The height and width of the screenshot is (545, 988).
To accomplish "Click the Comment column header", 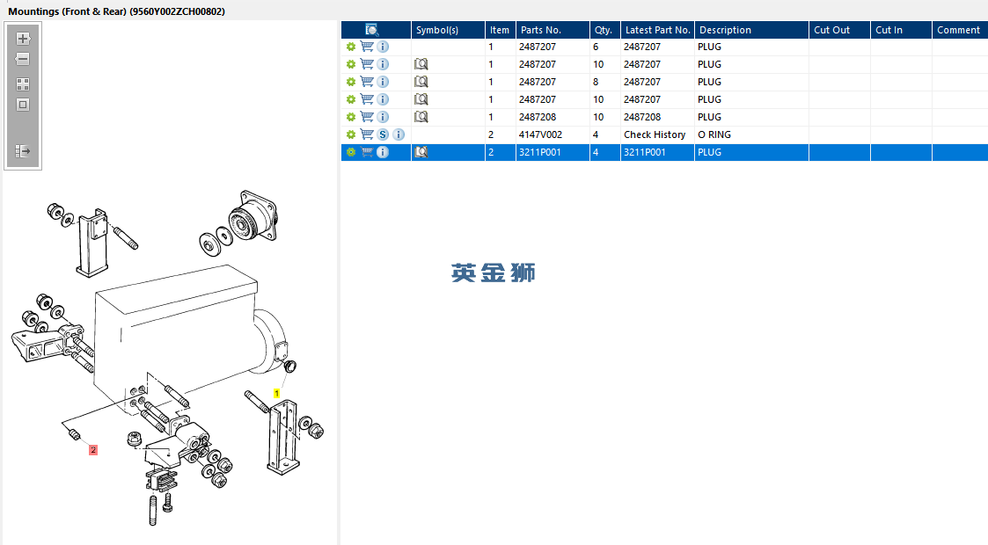I will point(960,30).
